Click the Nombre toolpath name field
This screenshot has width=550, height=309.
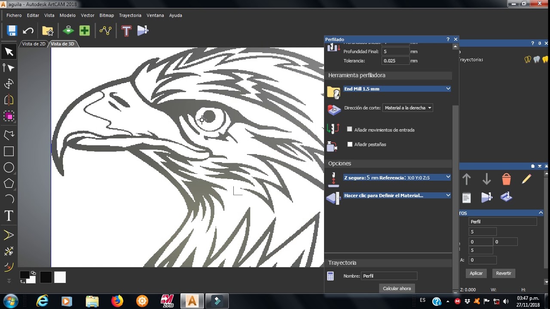point(389,276)
